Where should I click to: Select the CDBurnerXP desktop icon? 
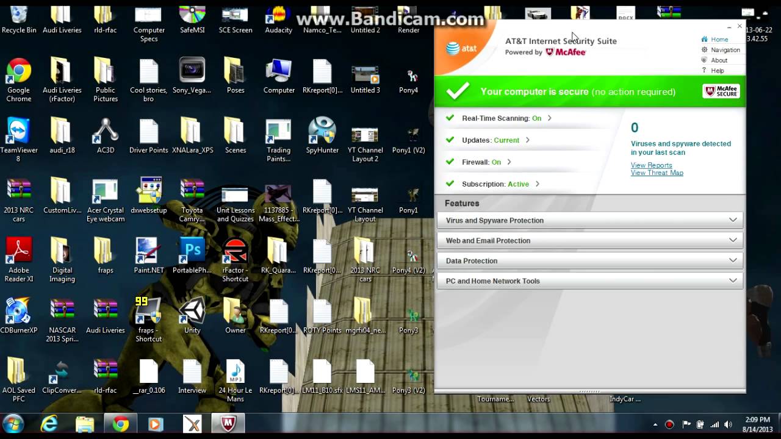click(x=19, y=316)
